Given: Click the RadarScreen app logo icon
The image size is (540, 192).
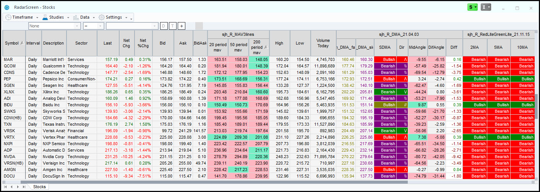Looking at the screenshot, I should (6, 7).
